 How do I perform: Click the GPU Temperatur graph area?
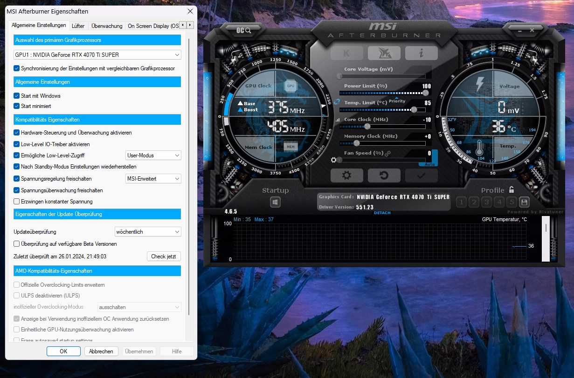click(x=380, y=242)
